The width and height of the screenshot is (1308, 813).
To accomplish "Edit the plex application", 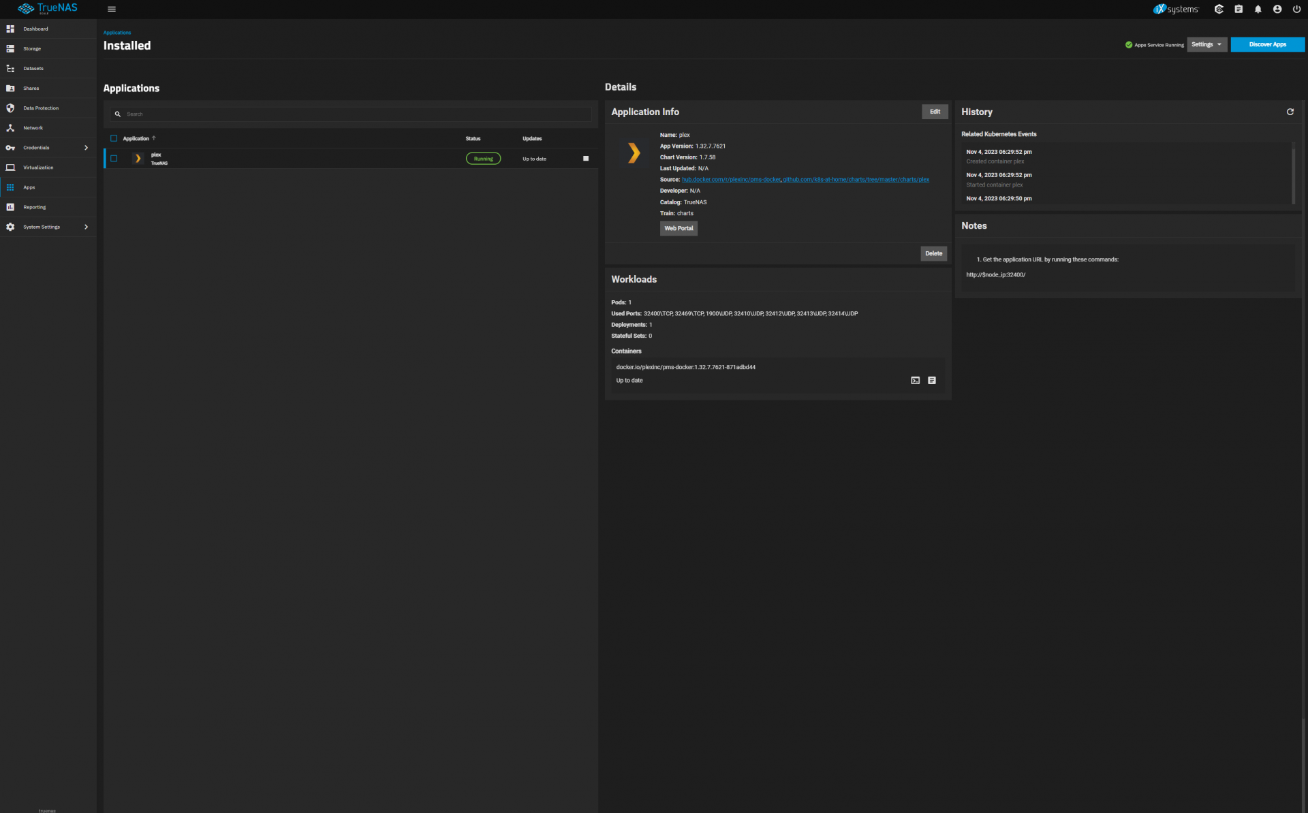I will (935, 112).
